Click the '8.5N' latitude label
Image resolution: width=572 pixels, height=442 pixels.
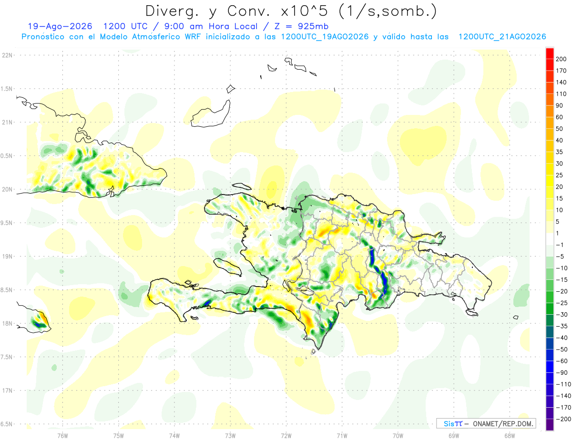click(x=7, y=290)
